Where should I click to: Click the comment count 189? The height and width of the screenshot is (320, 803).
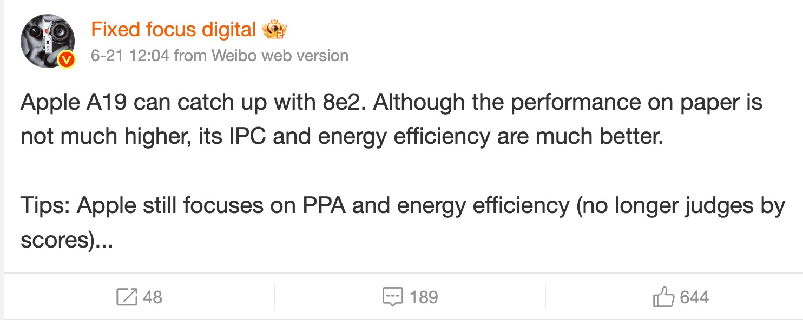click(x=424, y=297)
